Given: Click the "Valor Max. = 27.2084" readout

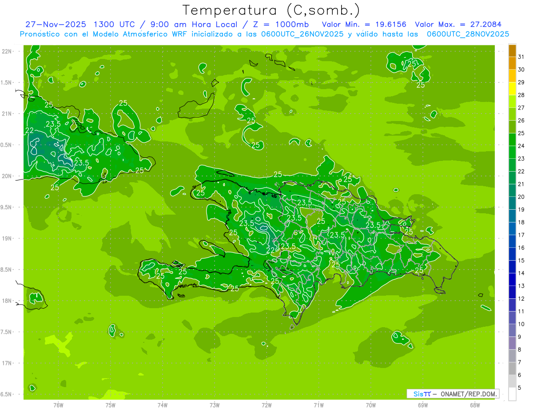Looking at the screenshot, I should pyautogui.click(x=458, y=24).
